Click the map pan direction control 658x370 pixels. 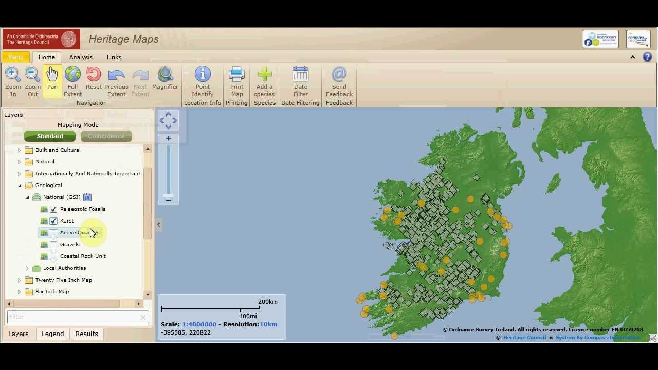168,121
